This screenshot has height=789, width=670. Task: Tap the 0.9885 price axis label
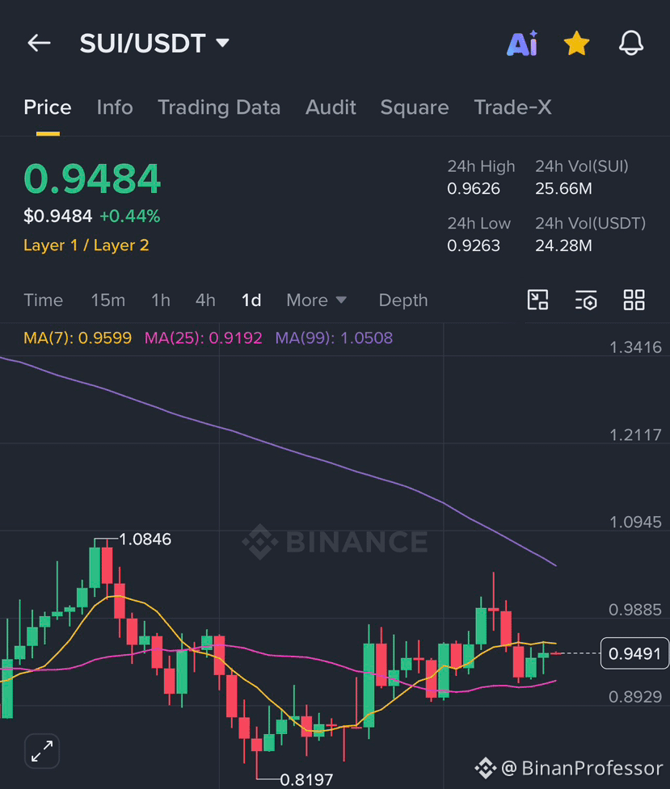click(635, 610)
